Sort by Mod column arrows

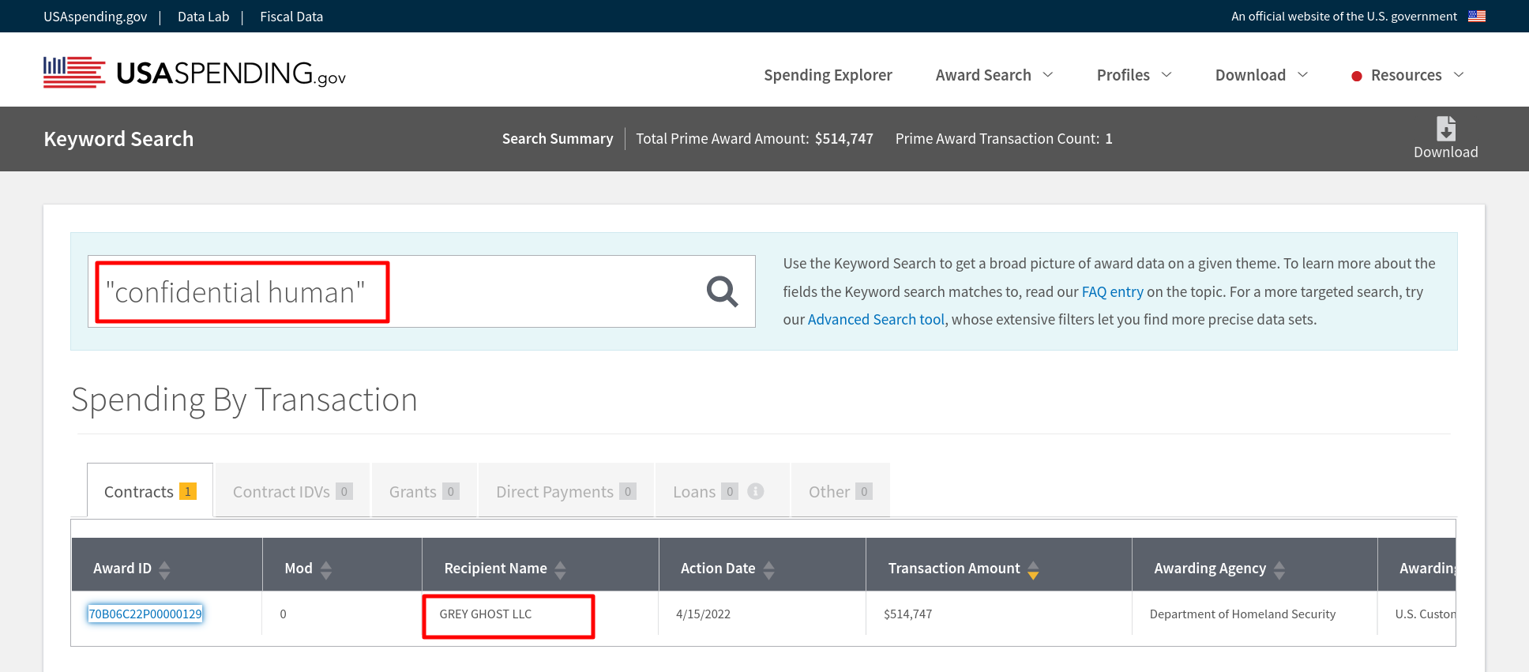(x=325, y=569)
